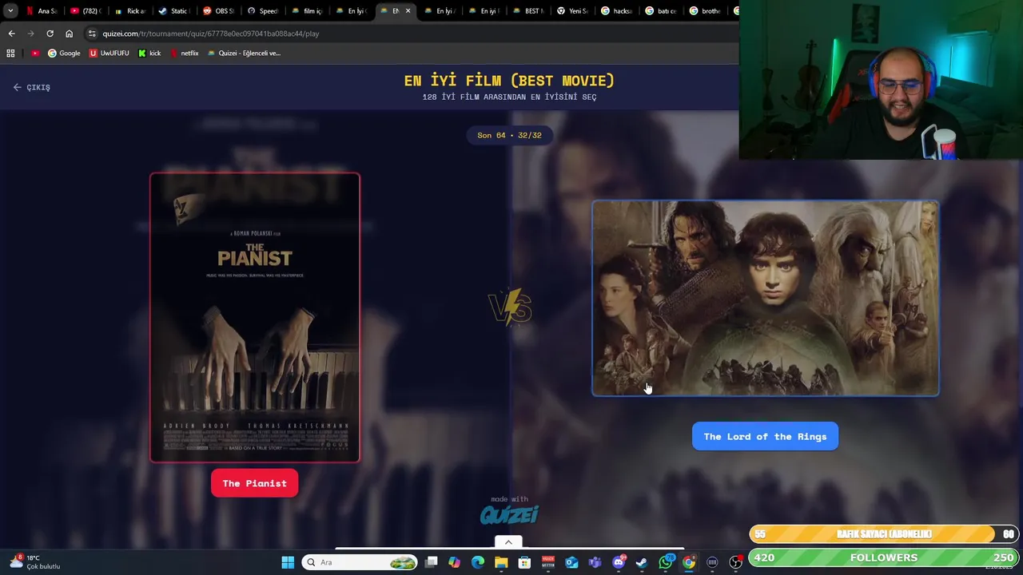Viewport: 1023px width, 575px height.
Task: Select The Pianist poster image
Action: coord(255,317)
